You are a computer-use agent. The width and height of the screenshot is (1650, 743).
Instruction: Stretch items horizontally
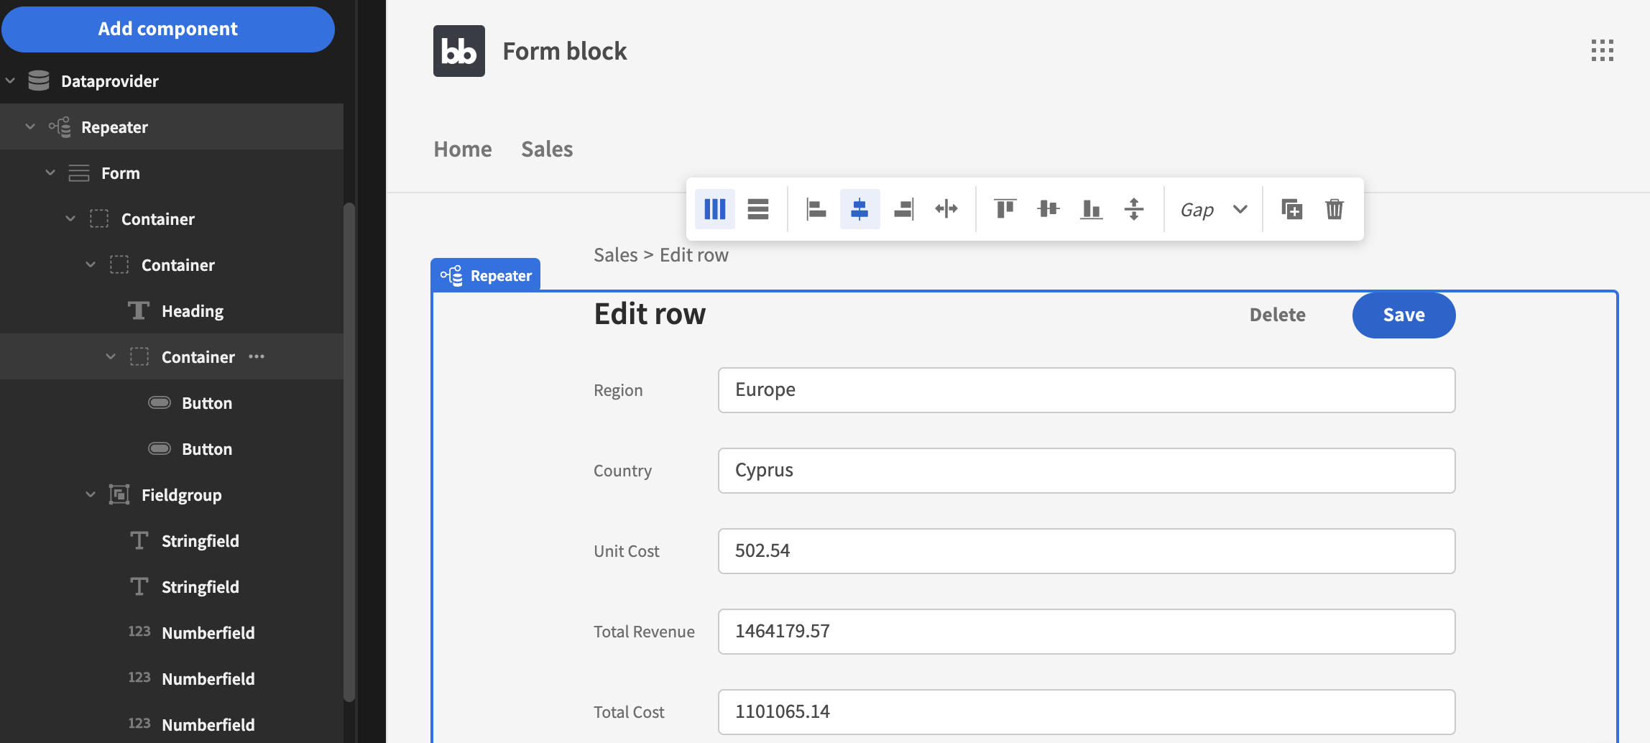click(x=946, y=209)
